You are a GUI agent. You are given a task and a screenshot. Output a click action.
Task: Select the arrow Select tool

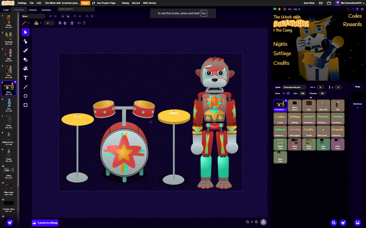(26, 32)
